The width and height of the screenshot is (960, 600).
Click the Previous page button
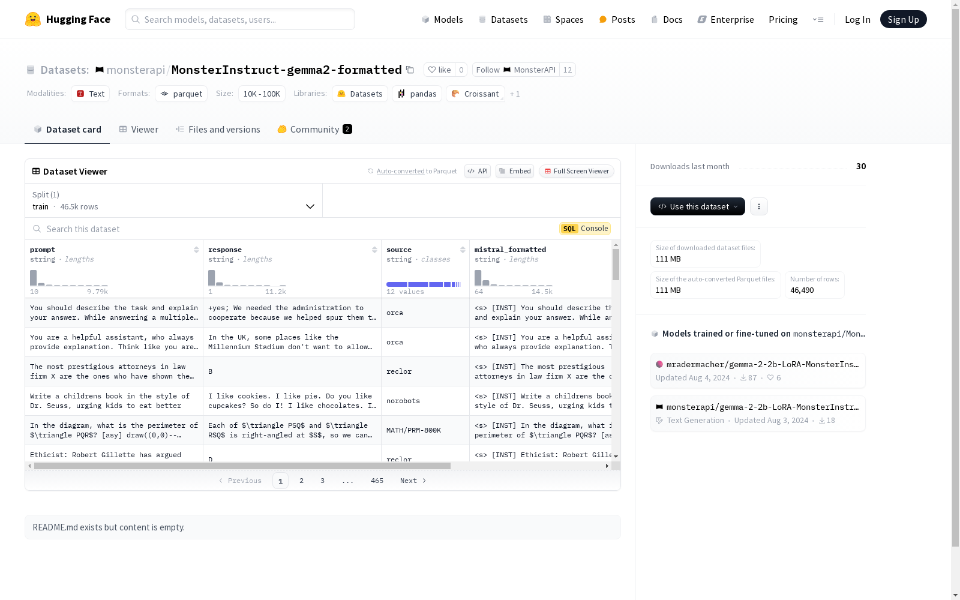[x=240, y=481]
